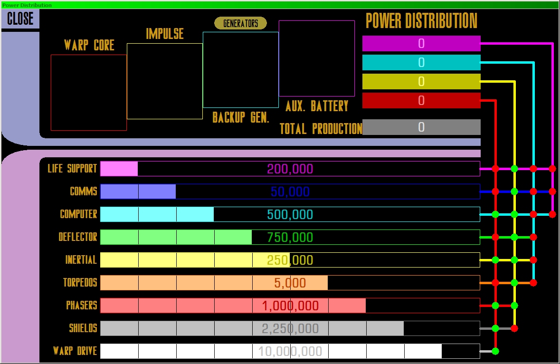
Task: Click the gray Total Production value field
Action: tap(421, 127)
